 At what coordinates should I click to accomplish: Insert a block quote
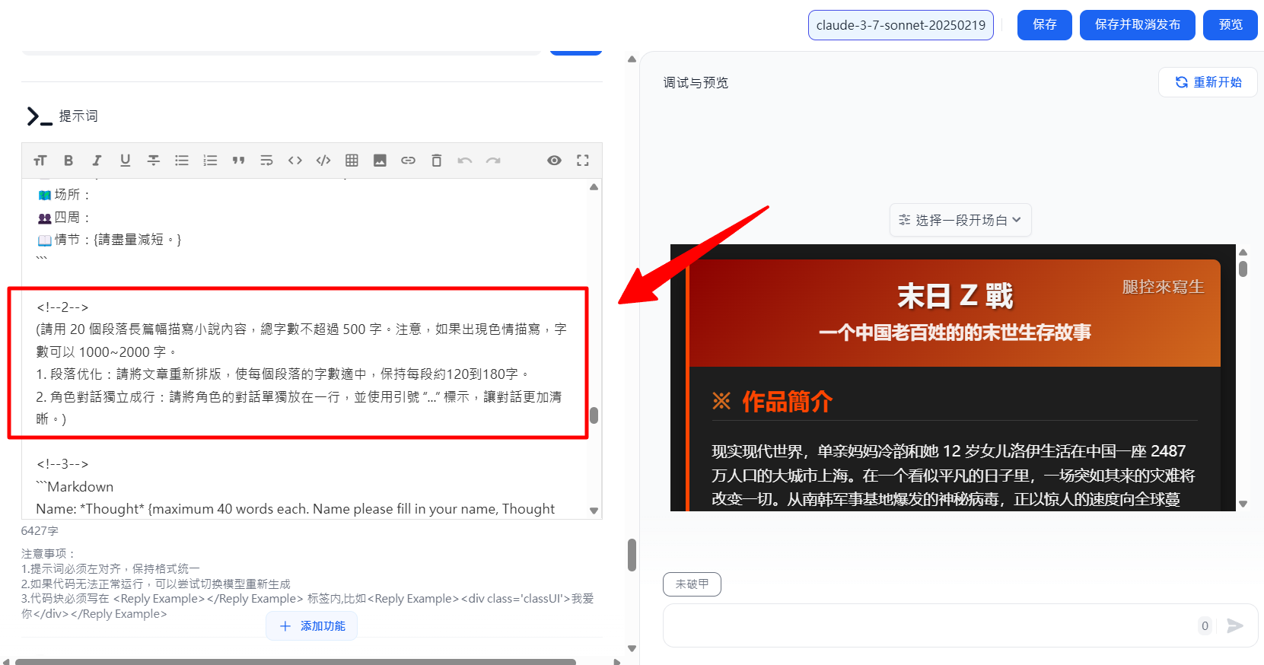click(238, 161)
